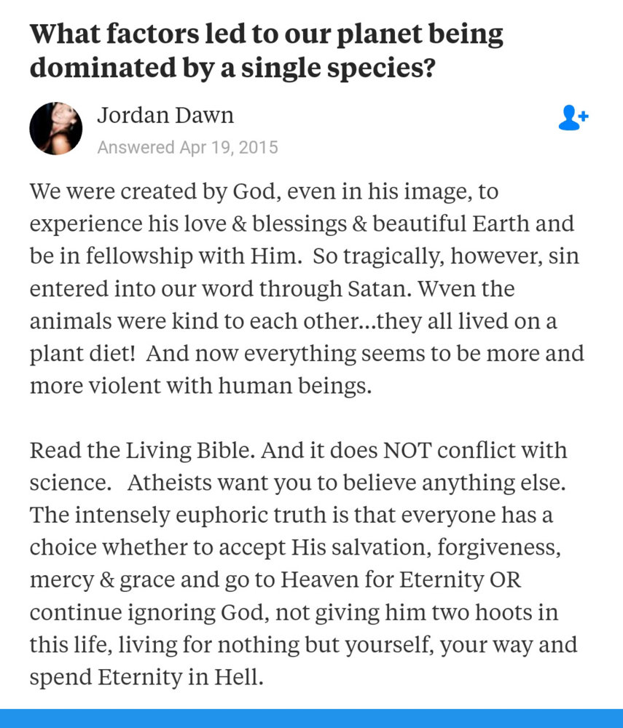The image size is (623, 728).
Task: Click the final line "spend Eternity in Hell."
Action: (x=146, y=676)
